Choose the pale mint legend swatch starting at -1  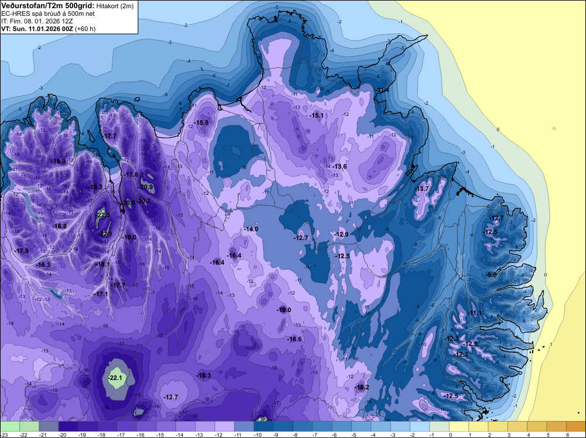(439, 426)
